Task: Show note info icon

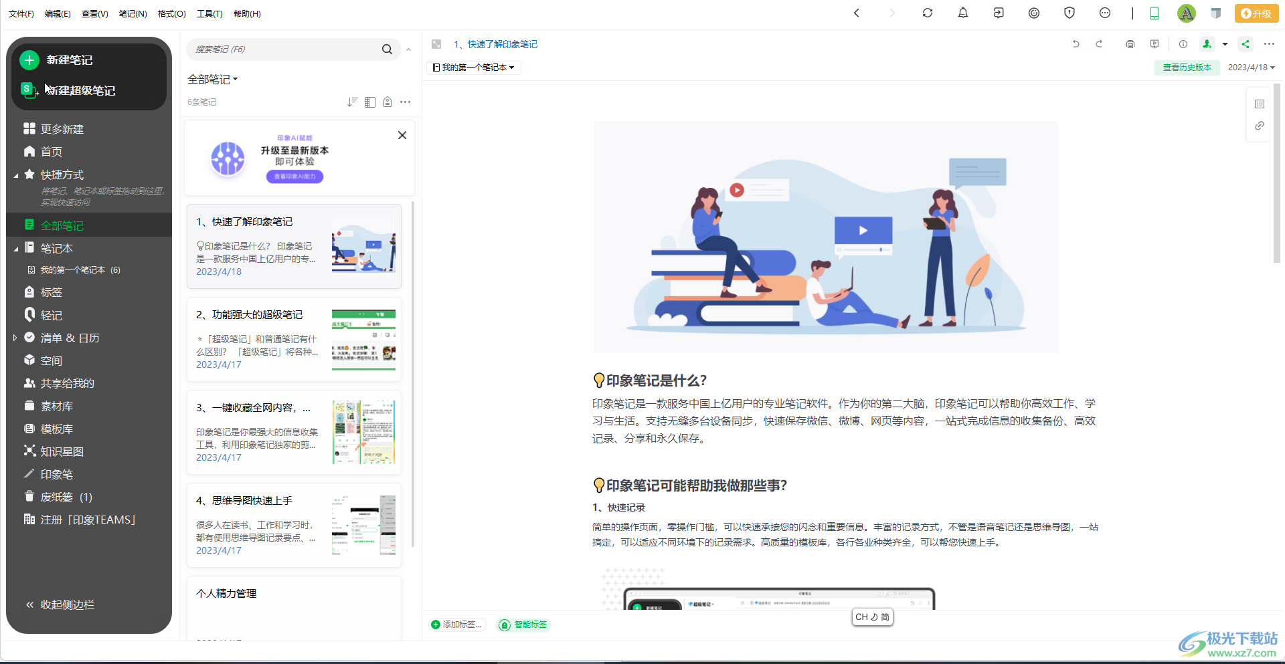Action: click(x=1183, y=44)
